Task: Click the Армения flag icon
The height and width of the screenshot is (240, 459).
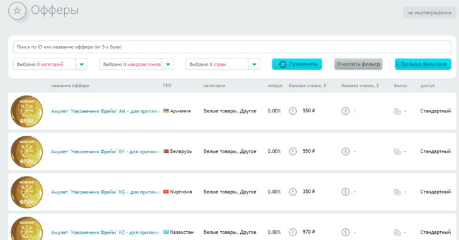Action: (x=166, y=111)
